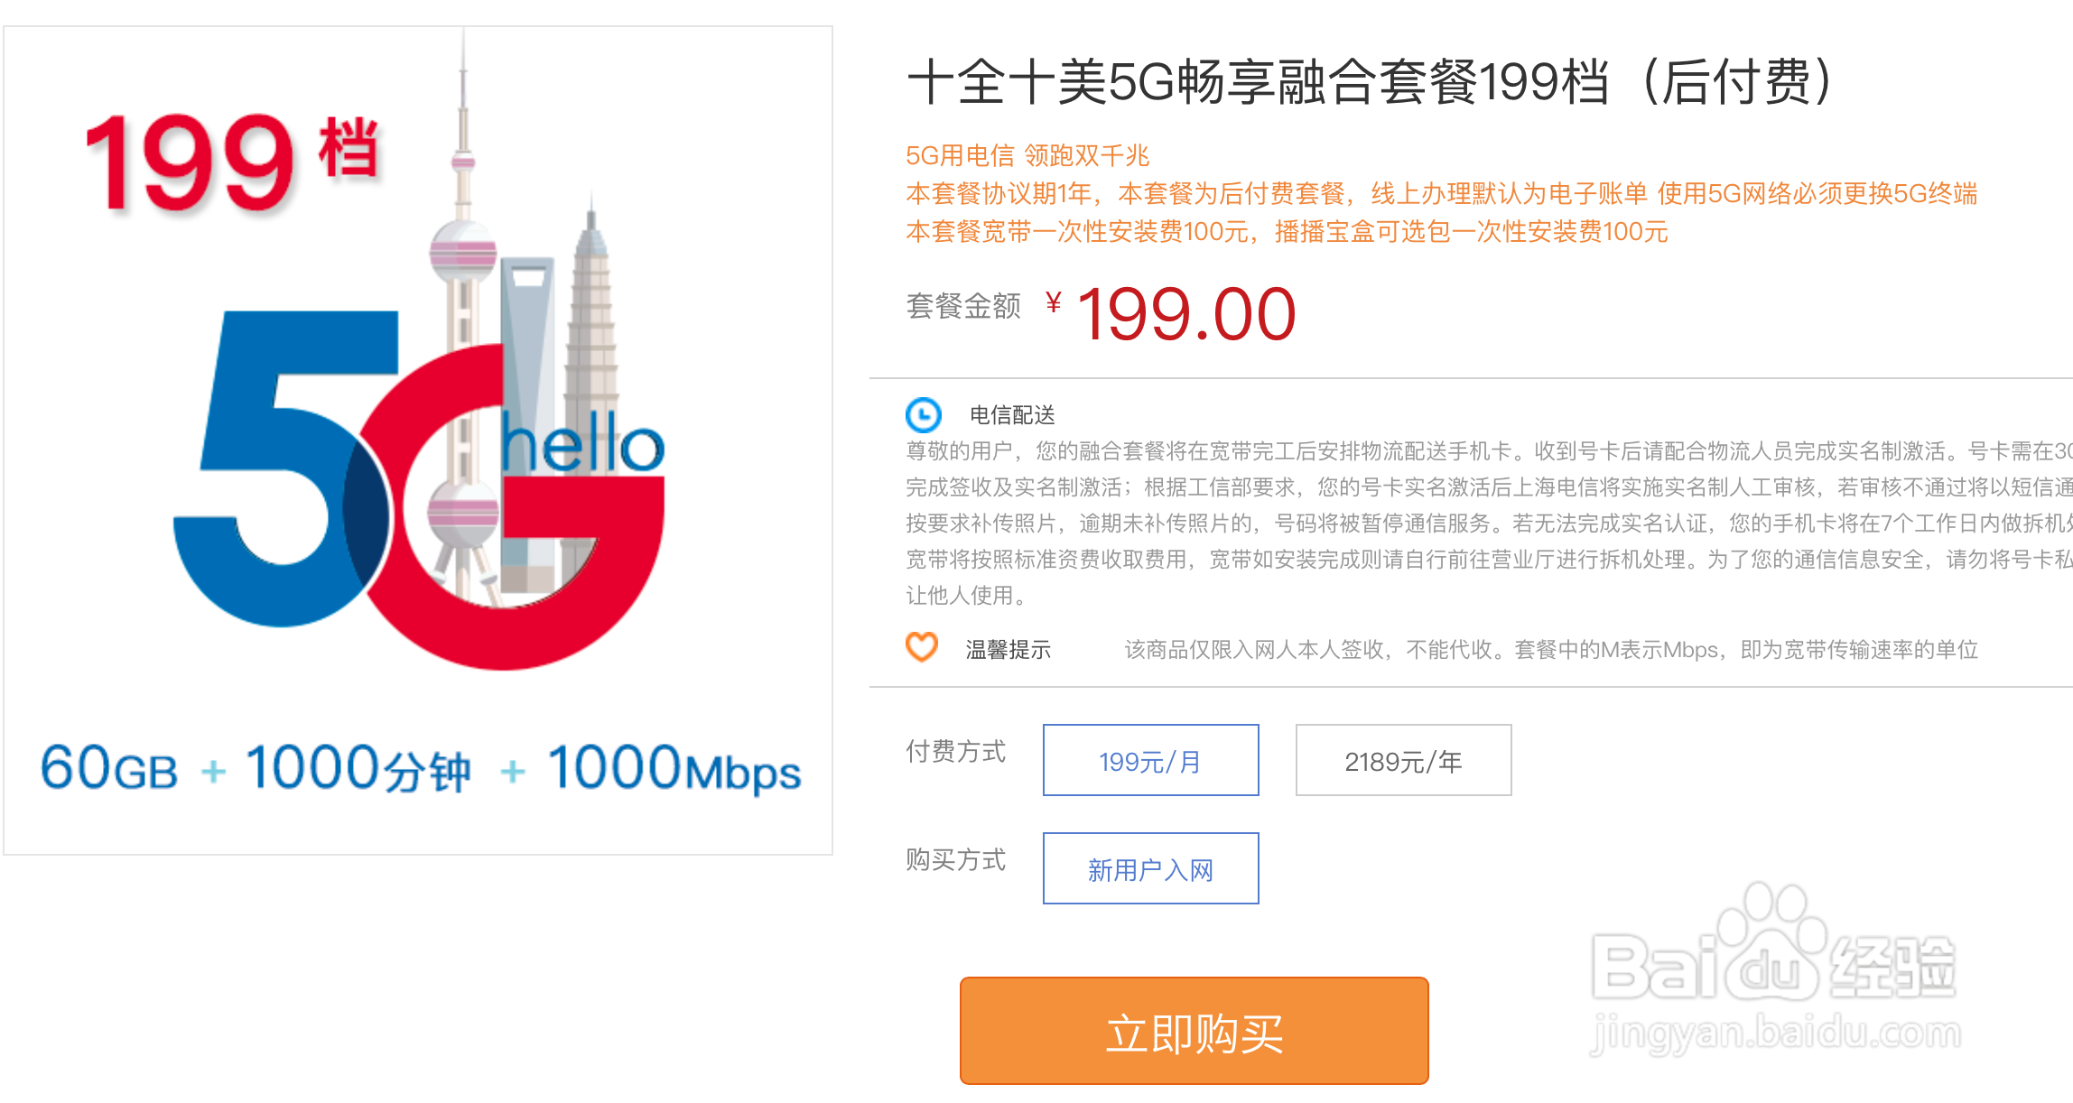Select the 2189元/年 payment option

(x=1403, y=760)
